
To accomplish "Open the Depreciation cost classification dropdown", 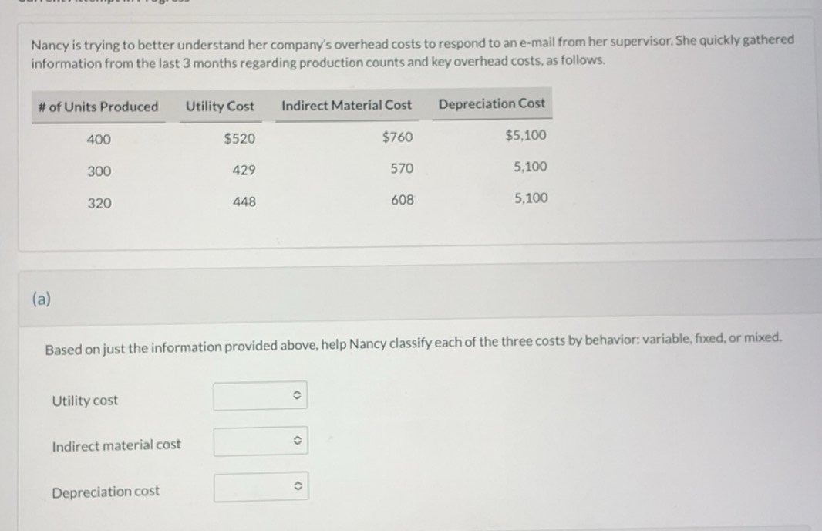I will pyautogui.click(x=261, y=487).
